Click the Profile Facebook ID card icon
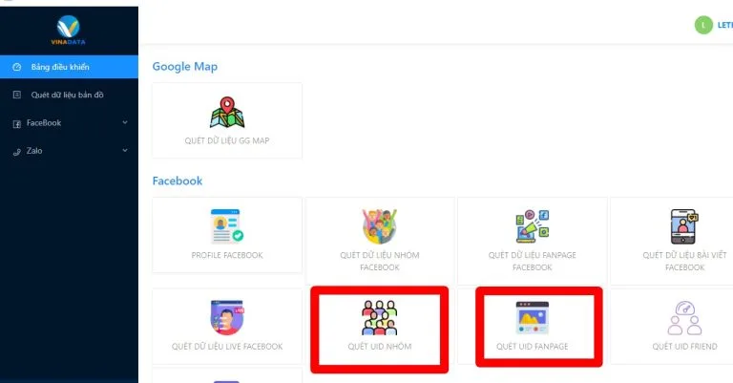 pos(227,226)
